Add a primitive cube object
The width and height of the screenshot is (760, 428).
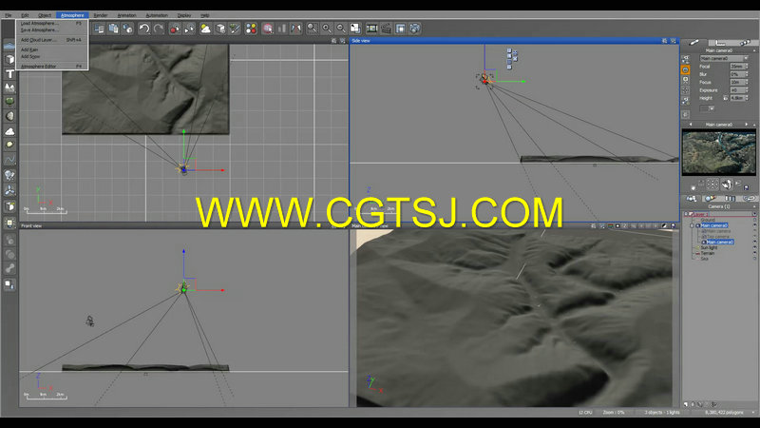9,59
